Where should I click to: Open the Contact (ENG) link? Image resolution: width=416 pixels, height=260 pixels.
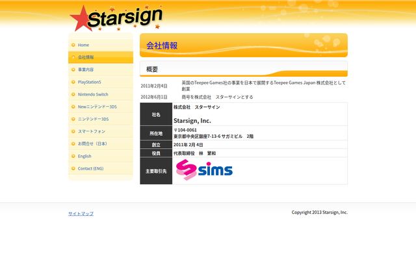point(101,168)
